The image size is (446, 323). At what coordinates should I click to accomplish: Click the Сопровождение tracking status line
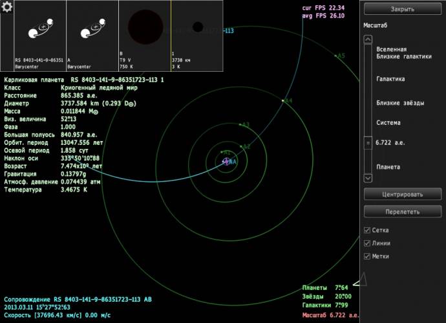[78, 299]
